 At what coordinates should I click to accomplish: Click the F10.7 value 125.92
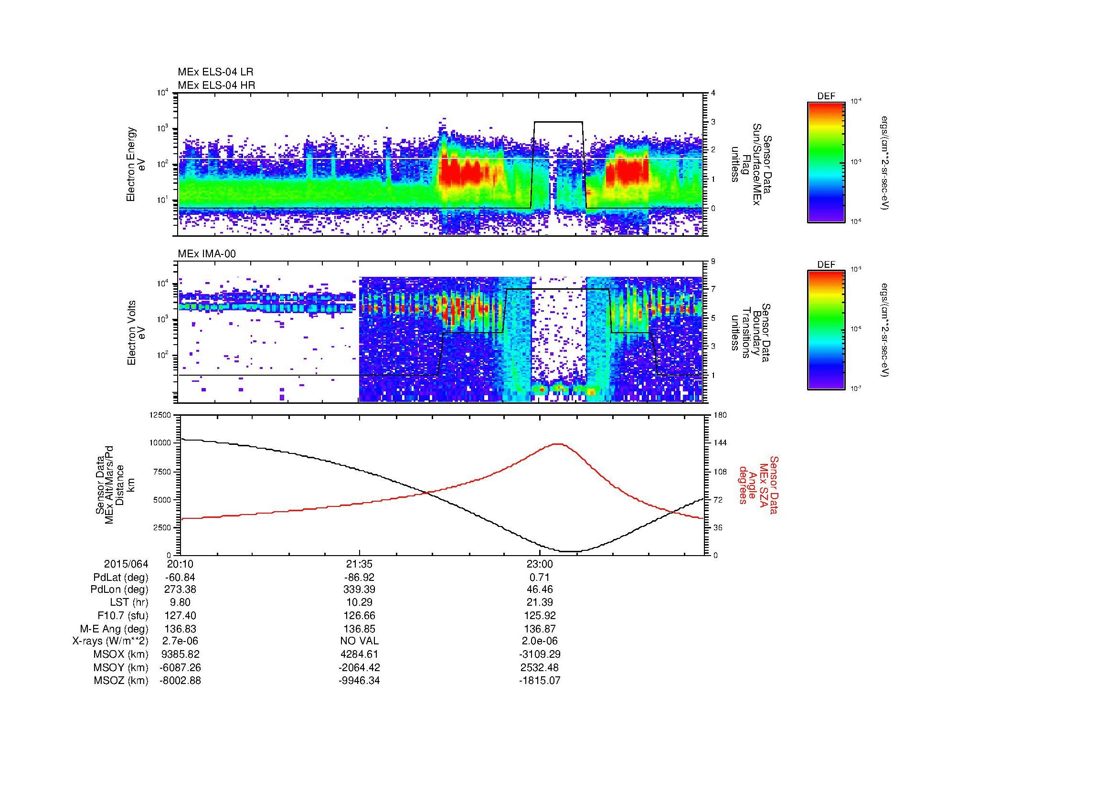coord(540,615)
